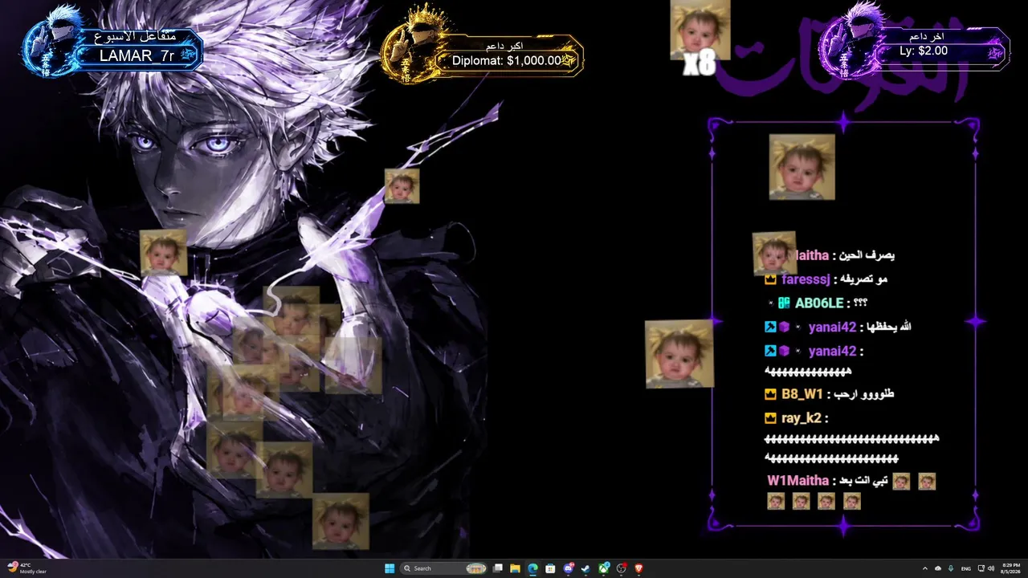Open the OneDrive cloud tray icon

pos(937,568)
